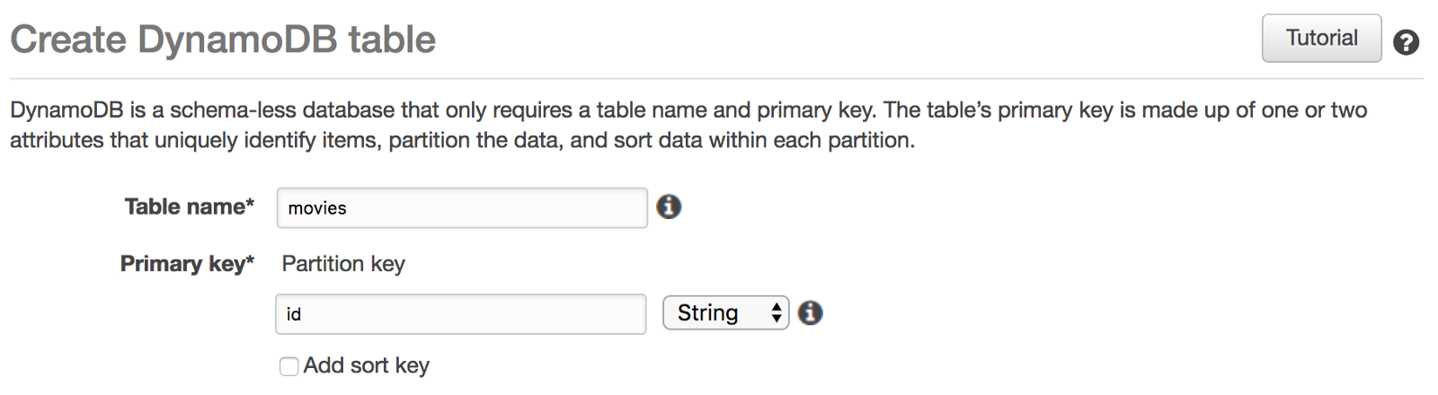Screen dimensions: 1438x395
Task: Click the question mark help icon
Action: point(1406,42)
